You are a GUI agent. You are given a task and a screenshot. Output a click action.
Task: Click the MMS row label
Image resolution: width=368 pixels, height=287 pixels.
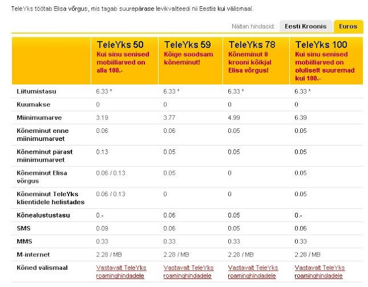(x=24, y=242)
